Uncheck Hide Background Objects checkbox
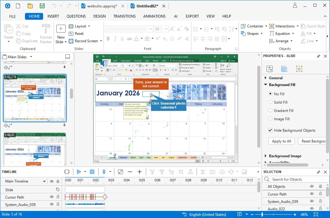 click(x=271, y=130)
